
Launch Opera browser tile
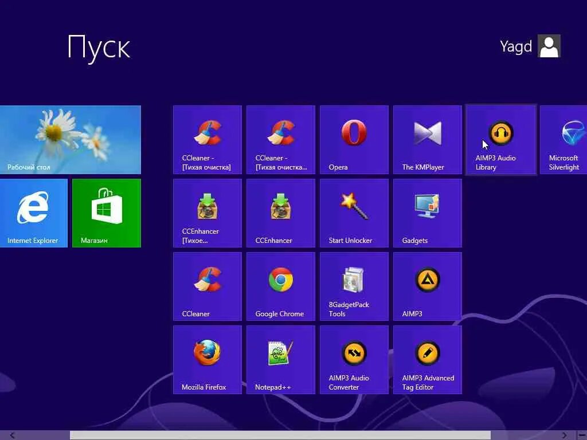click(x=354, y=140)
